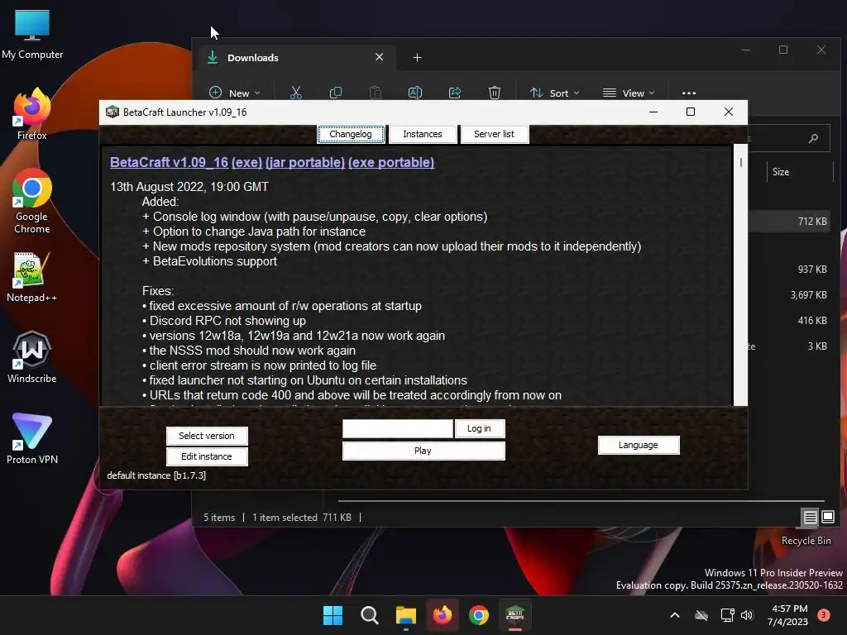Launch the game with Play button
Screen dimensions: 847x635
click(x=423, y=451)
